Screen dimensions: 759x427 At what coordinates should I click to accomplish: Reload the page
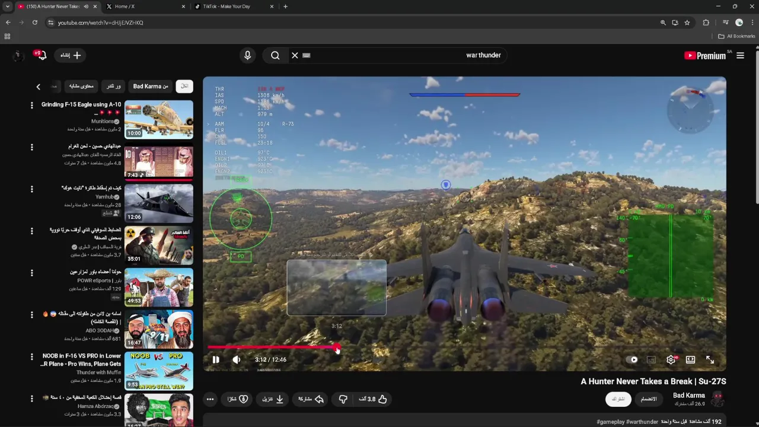point(35,23)
